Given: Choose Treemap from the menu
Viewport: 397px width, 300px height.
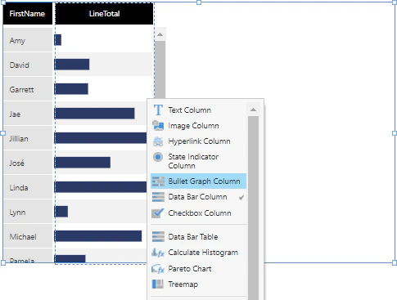Looking at the screenshot, I should pyautogui.click(x=198, y=284).
